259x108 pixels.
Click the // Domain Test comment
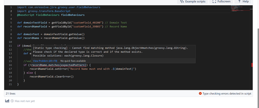pyautogui.click(x=116, y=23)
